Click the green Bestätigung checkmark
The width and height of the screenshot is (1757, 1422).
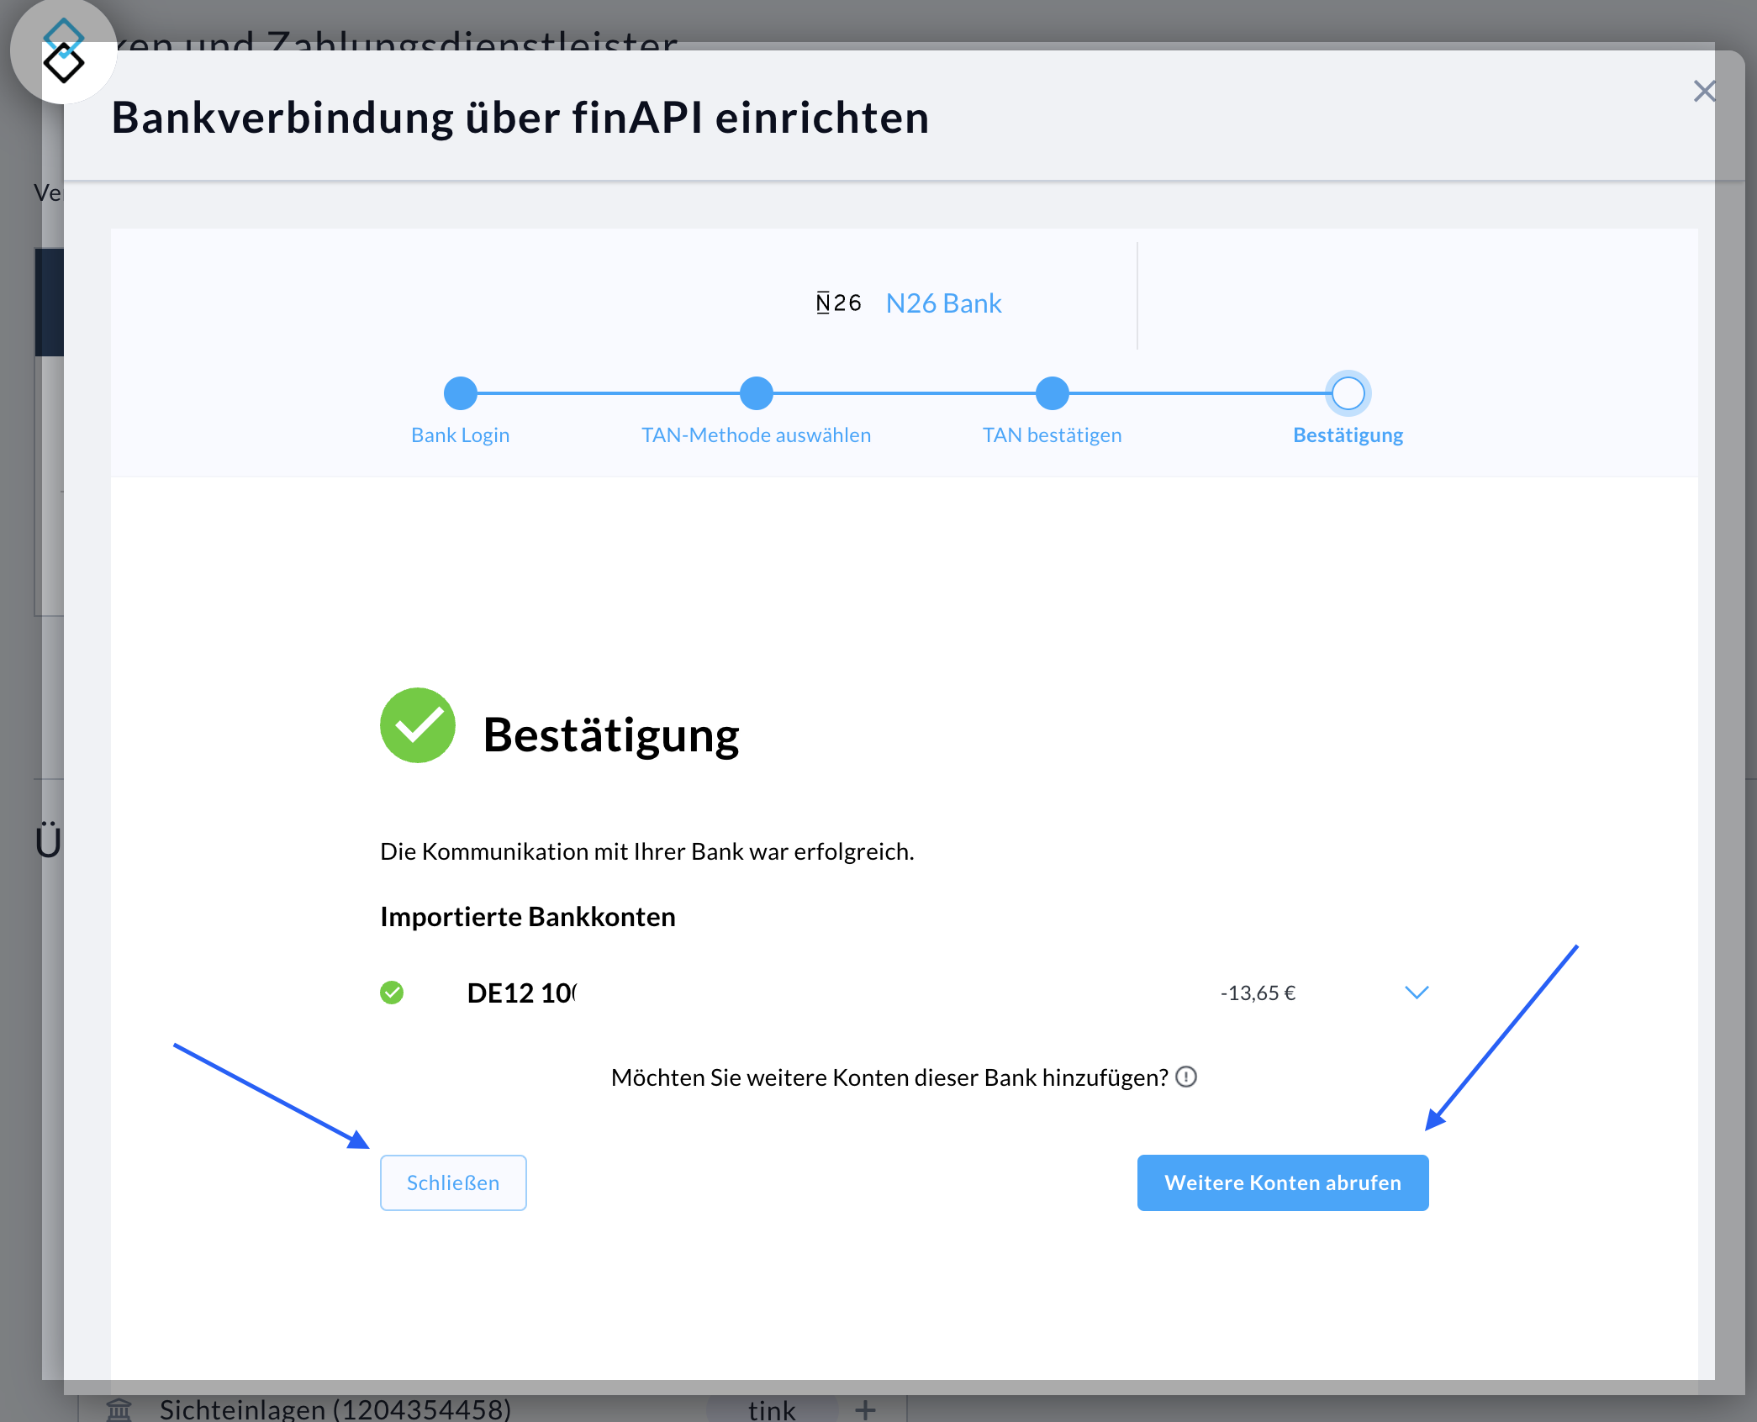pyautogui.click(x=417, y=724)
